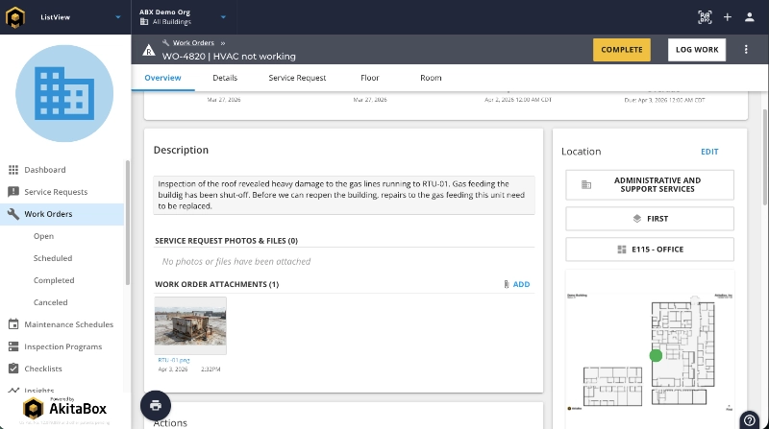The image size is (769, 429).
Task: Click the plus add icon in header
Action: pos(728,17)
